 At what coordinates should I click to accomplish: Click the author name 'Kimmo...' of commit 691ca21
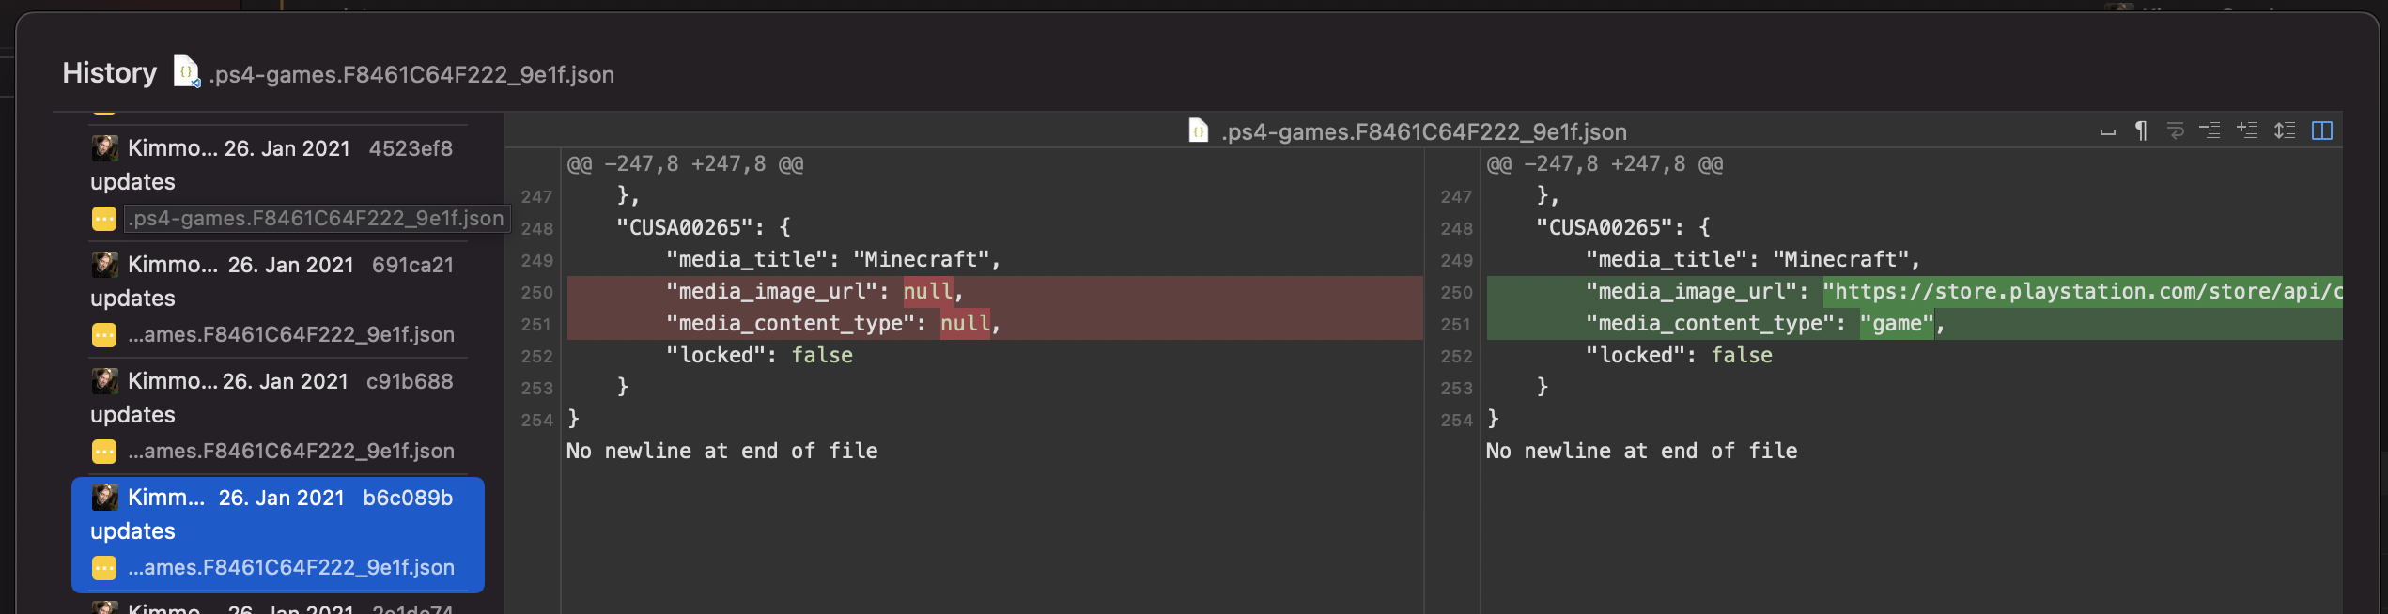click(173, 265)
